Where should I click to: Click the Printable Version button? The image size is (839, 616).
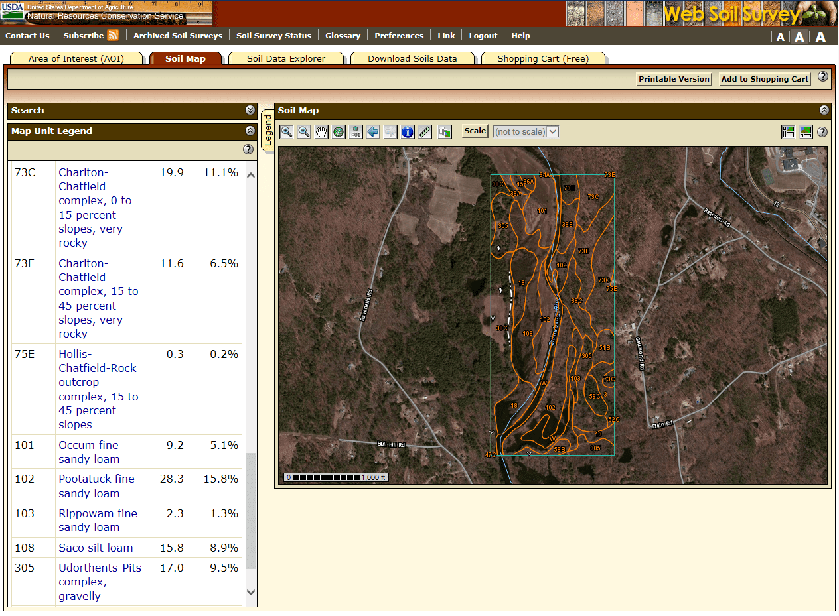[x=674, y=79]
